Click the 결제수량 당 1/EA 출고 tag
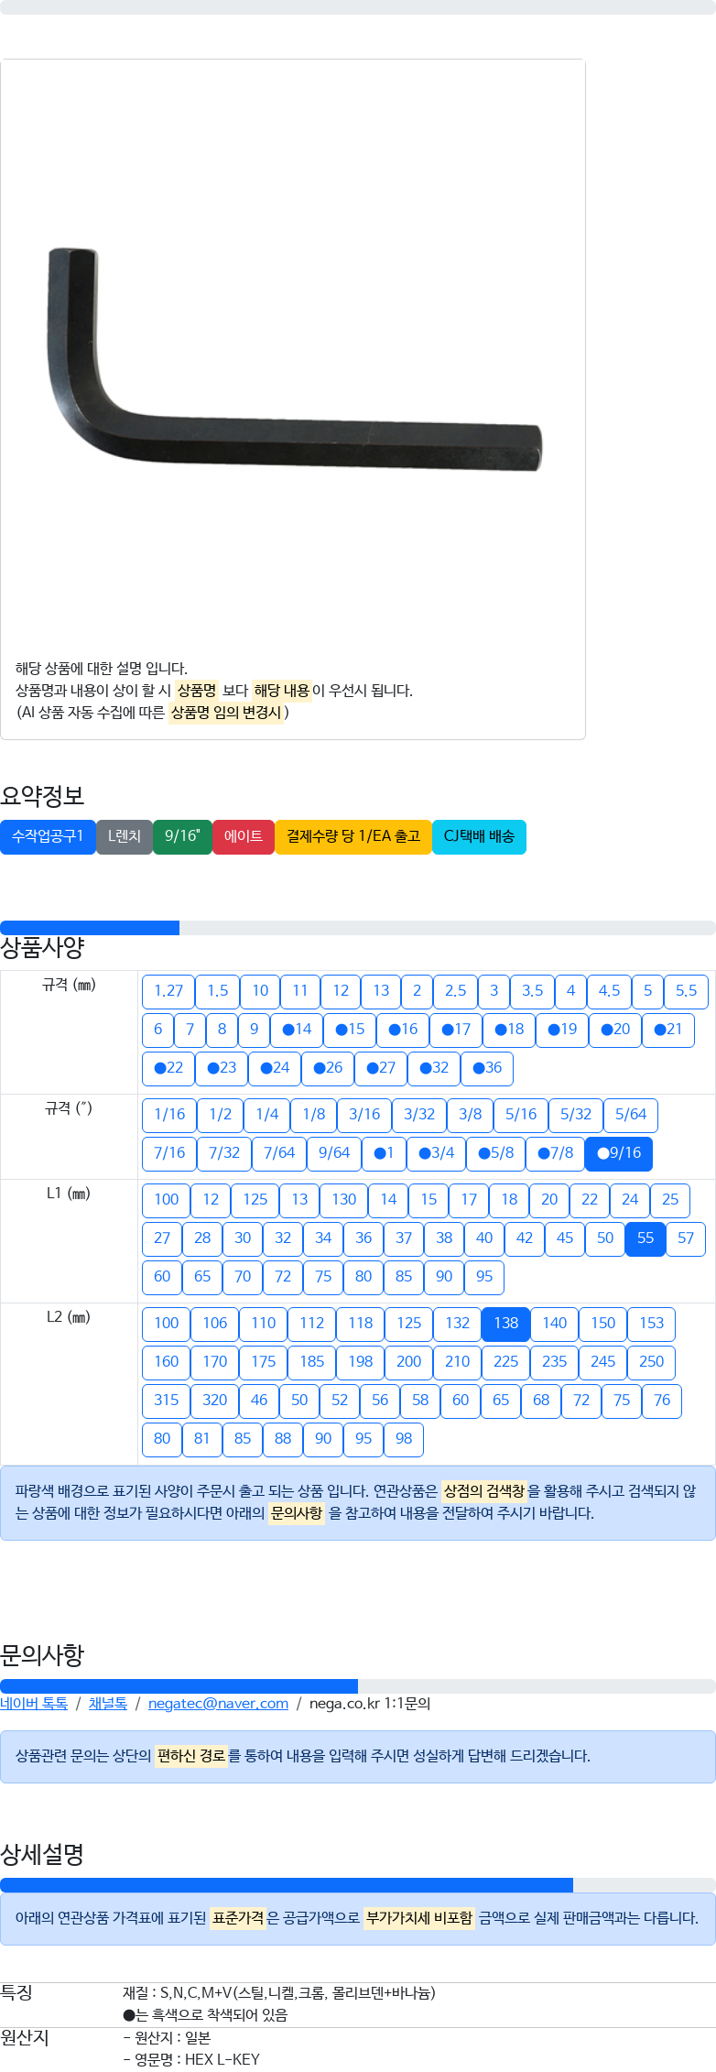Screen dimensions: 716x2072 coord(353,836)
